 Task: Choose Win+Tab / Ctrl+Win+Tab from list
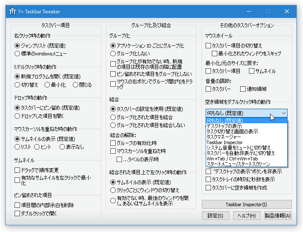(247, 159)
